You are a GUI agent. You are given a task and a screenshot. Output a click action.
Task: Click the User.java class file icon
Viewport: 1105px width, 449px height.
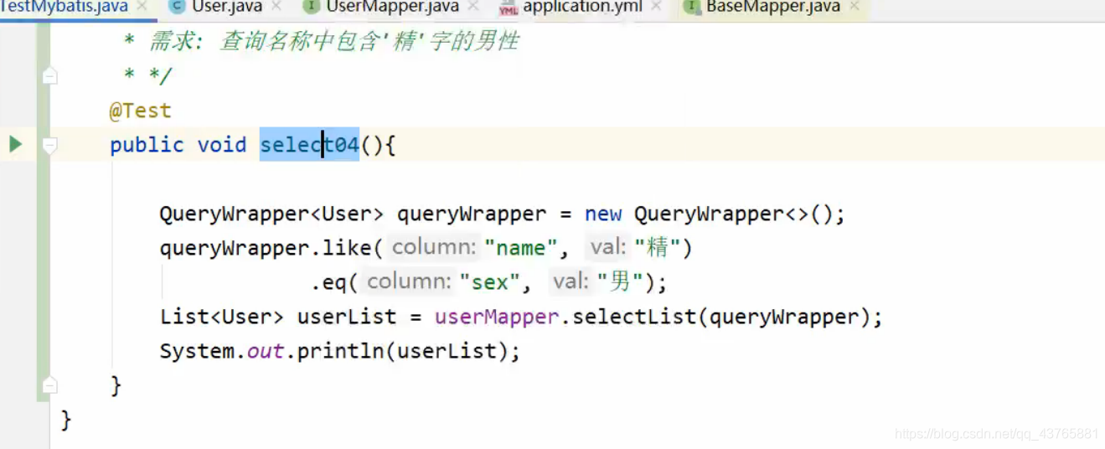tap(177, 8)
